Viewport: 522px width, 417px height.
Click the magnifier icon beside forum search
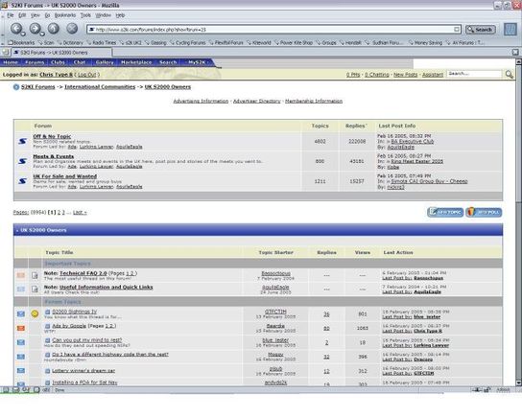[x=509, y=74]
